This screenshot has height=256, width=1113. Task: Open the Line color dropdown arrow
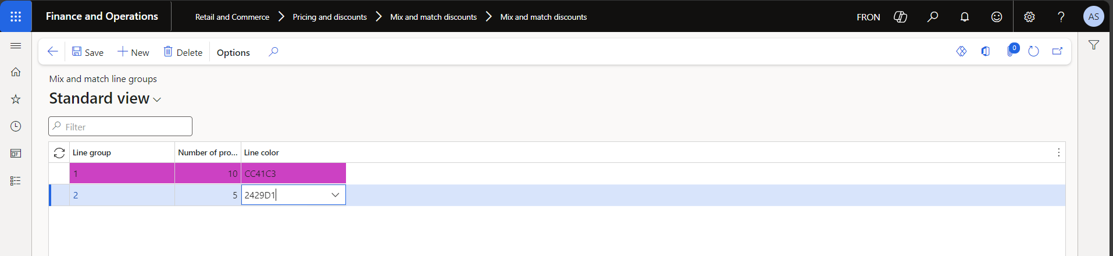(x=335, y=195)
